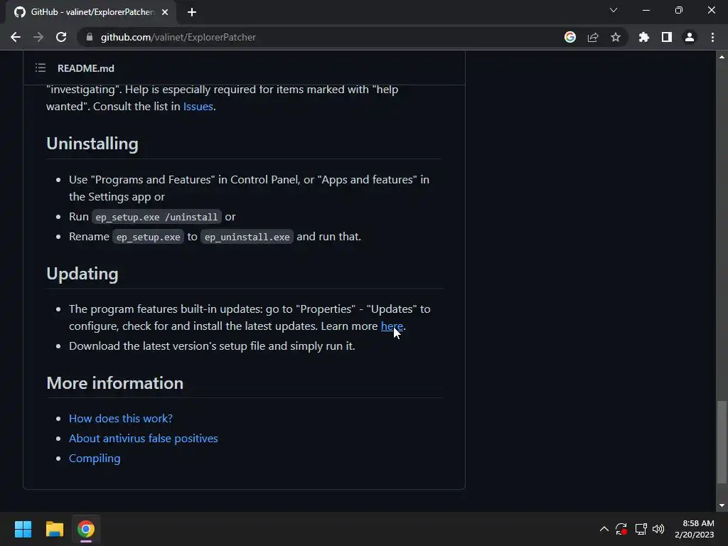Image resolution: width=728 pixels, height=546 pixels.
Task: Reload the GitHub page
Action: tap(61, 37)
